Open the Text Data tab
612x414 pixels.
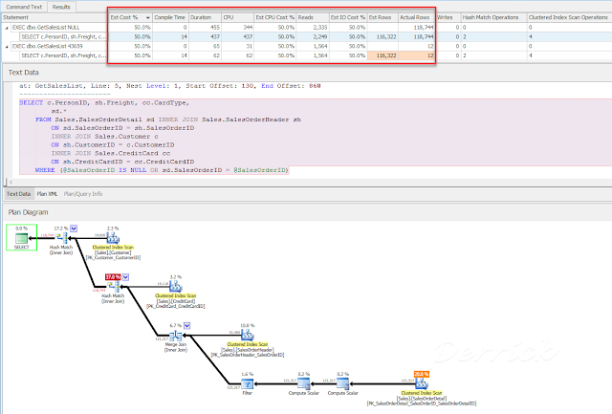pyautogui.click(x=18, y=194)
